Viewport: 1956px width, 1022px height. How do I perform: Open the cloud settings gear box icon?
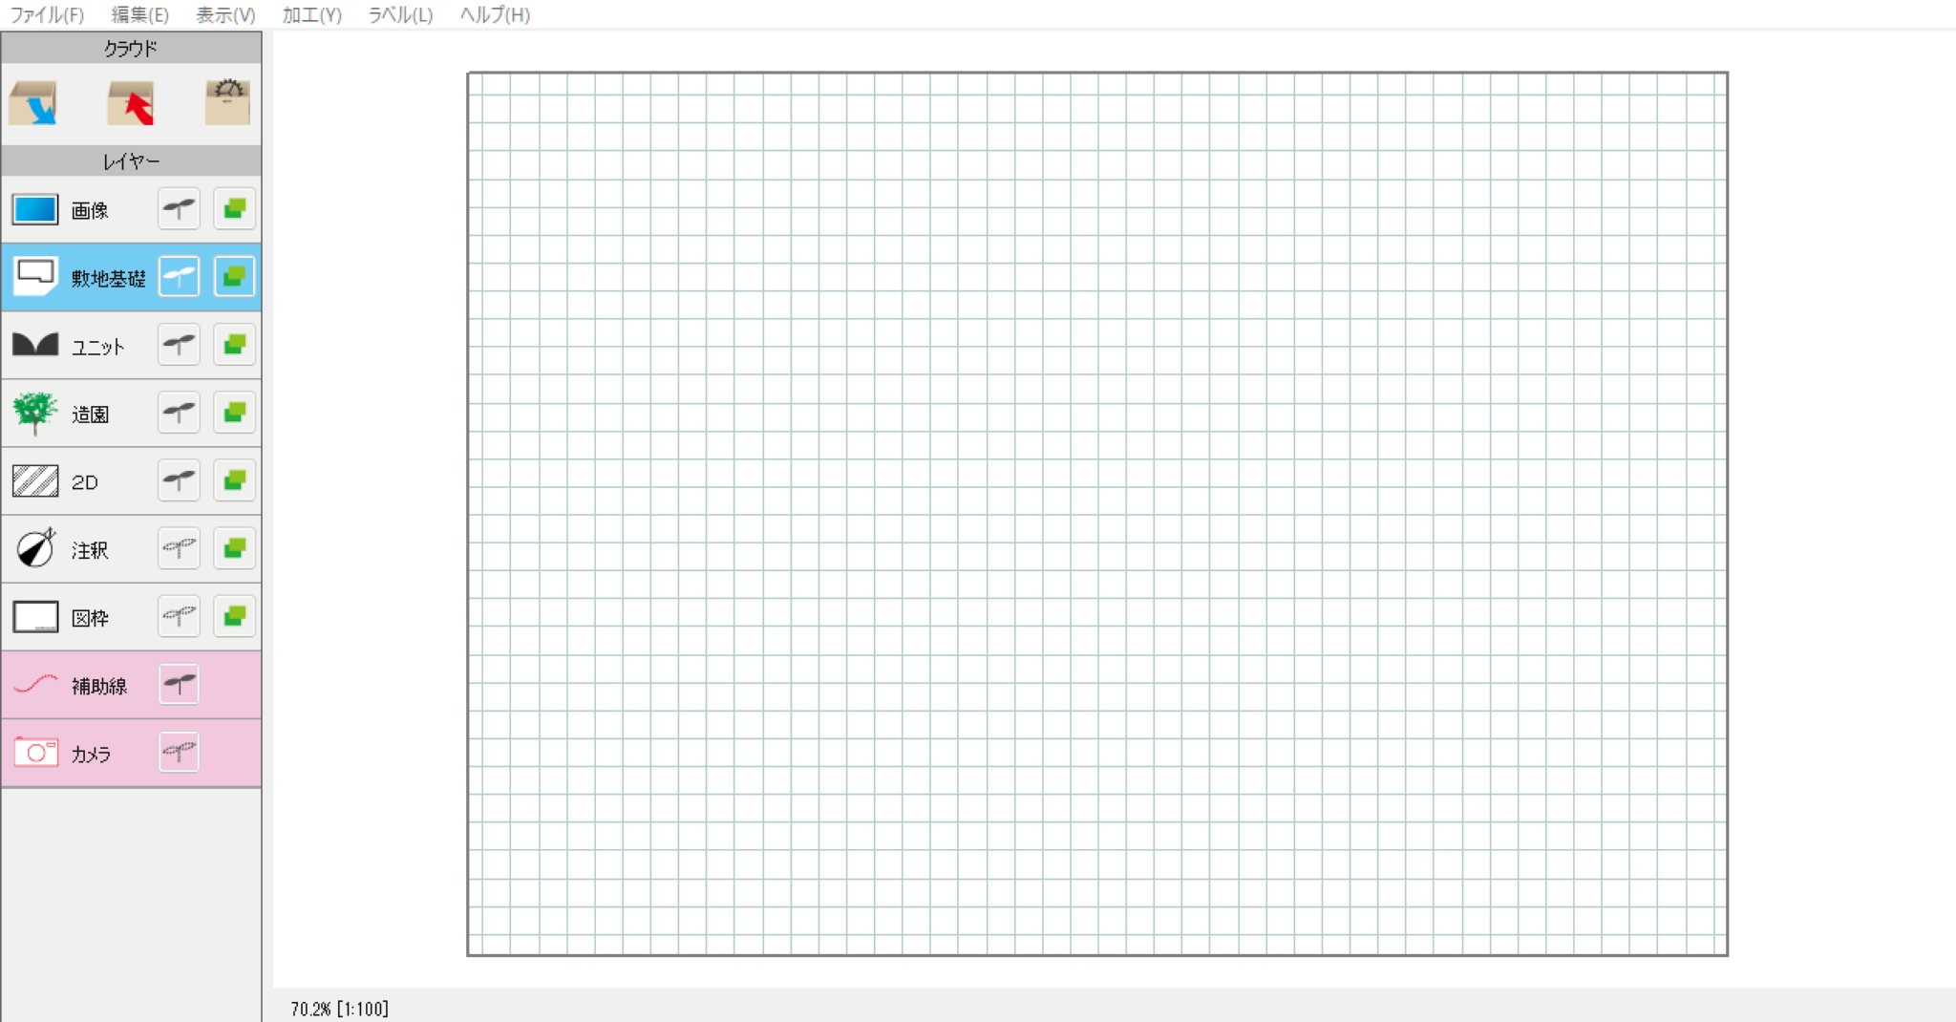227,103
